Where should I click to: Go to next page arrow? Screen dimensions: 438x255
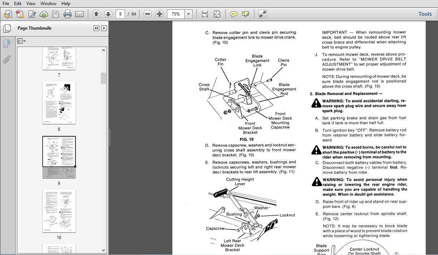(x=108, y=14)
